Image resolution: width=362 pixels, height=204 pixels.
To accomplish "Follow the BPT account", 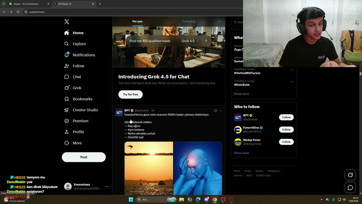I will [x=286, y=117].
